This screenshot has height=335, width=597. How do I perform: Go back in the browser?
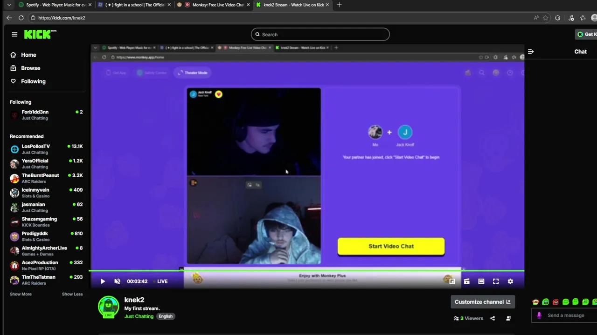9,18
